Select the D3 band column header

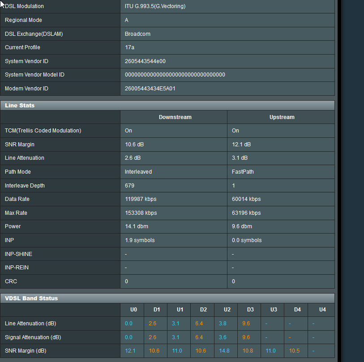coord(250,310)
